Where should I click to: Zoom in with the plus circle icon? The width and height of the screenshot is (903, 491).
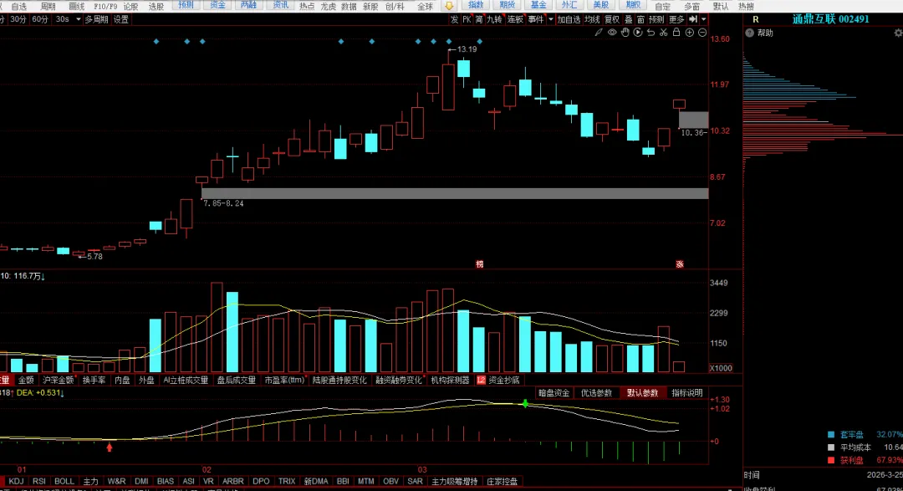(689, 33)
